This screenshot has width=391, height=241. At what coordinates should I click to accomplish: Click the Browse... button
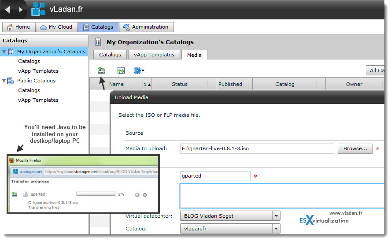355,148
